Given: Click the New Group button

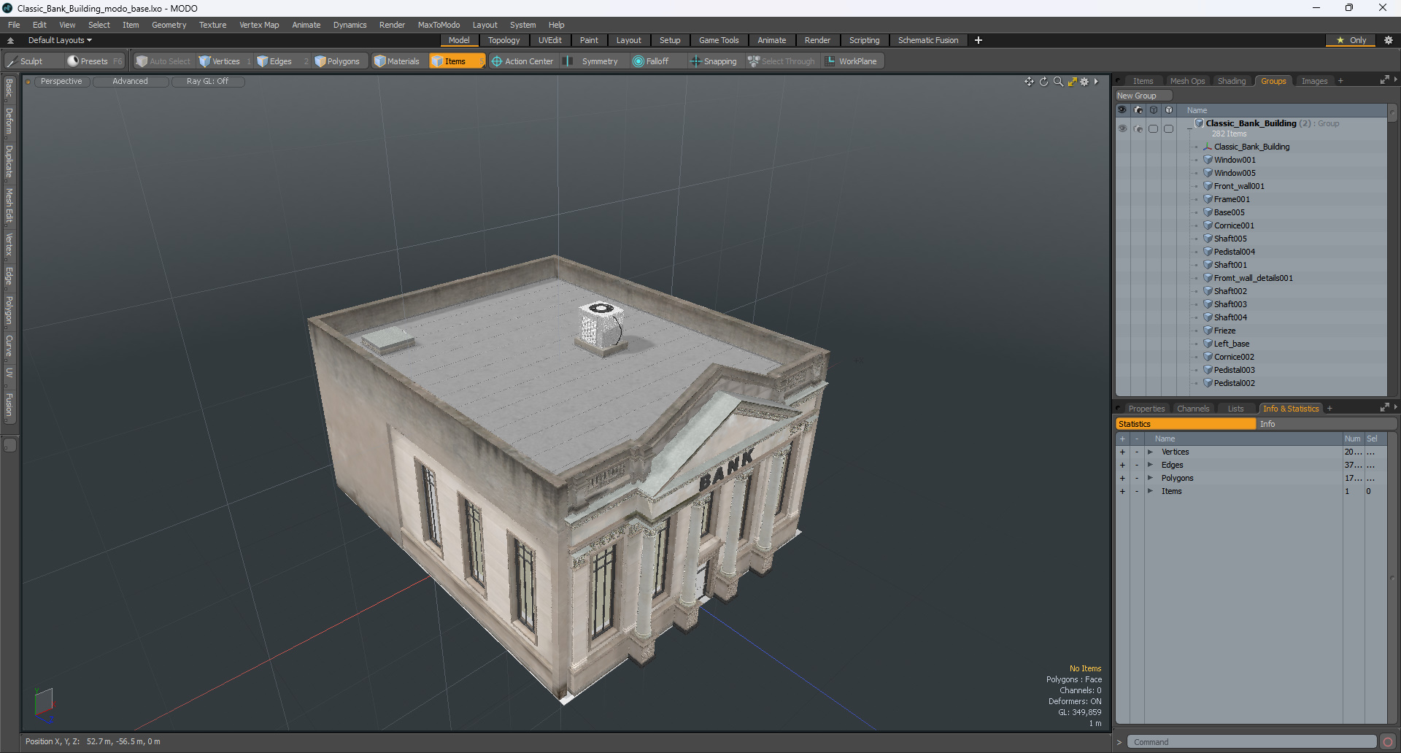Looking at the screenshot, I should [1143, 96].
